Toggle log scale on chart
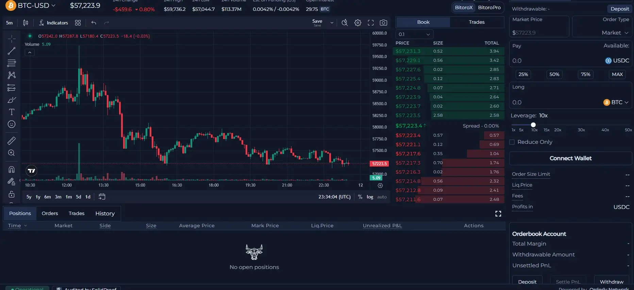634x290 pixels. [x=370, y=197]
